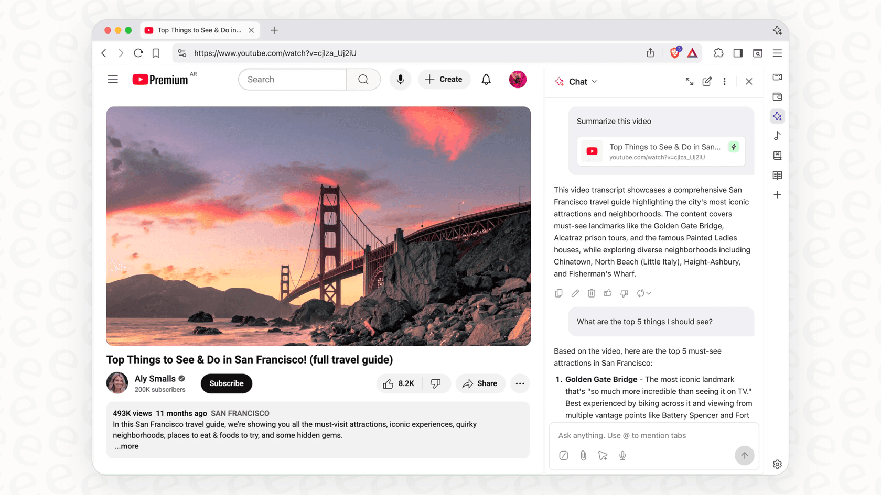The height and width of the screenshot is (495, 881).
Task: Give the AI answer a thumbs down
Action: point(624,293)
